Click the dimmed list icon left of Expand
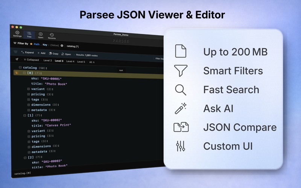The width and height of the screenshot is (301, 188). coord(15,52)
